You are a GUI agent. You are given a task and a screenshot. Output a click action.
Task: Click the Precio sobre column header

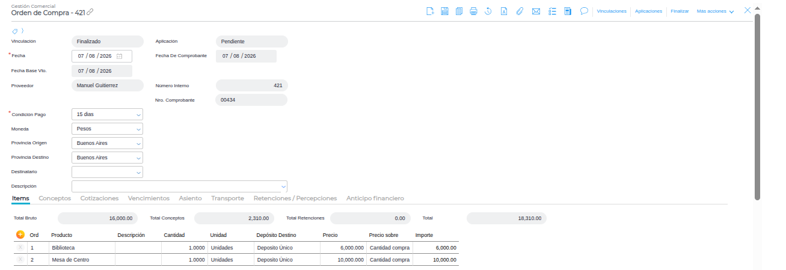(384, 235)
